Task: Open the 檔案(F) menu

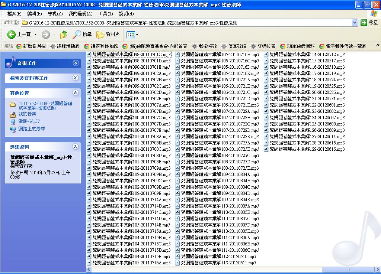Action: click(x=14, y=14)
